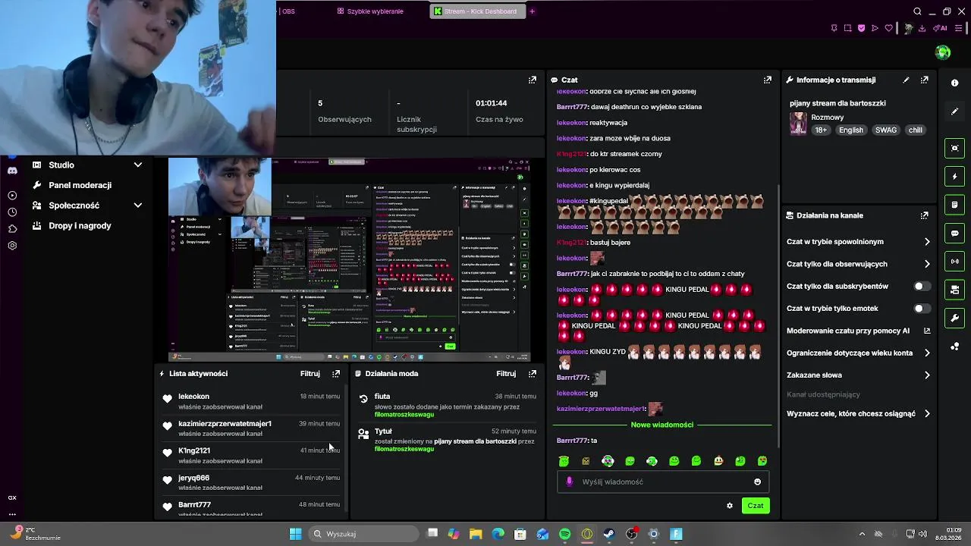Open Spotify from the taskbar
This screenshot has width=971, height=546.
point(564,534)
